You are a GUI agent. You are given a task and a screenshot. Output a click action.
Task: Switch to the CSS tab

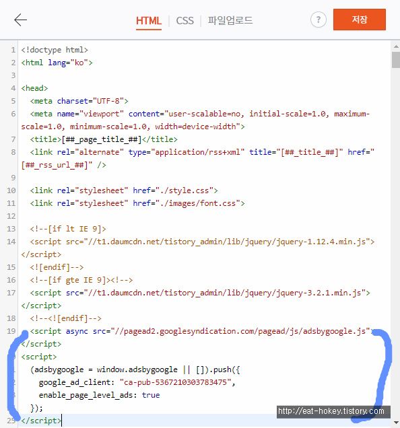[x=185, y=21]
